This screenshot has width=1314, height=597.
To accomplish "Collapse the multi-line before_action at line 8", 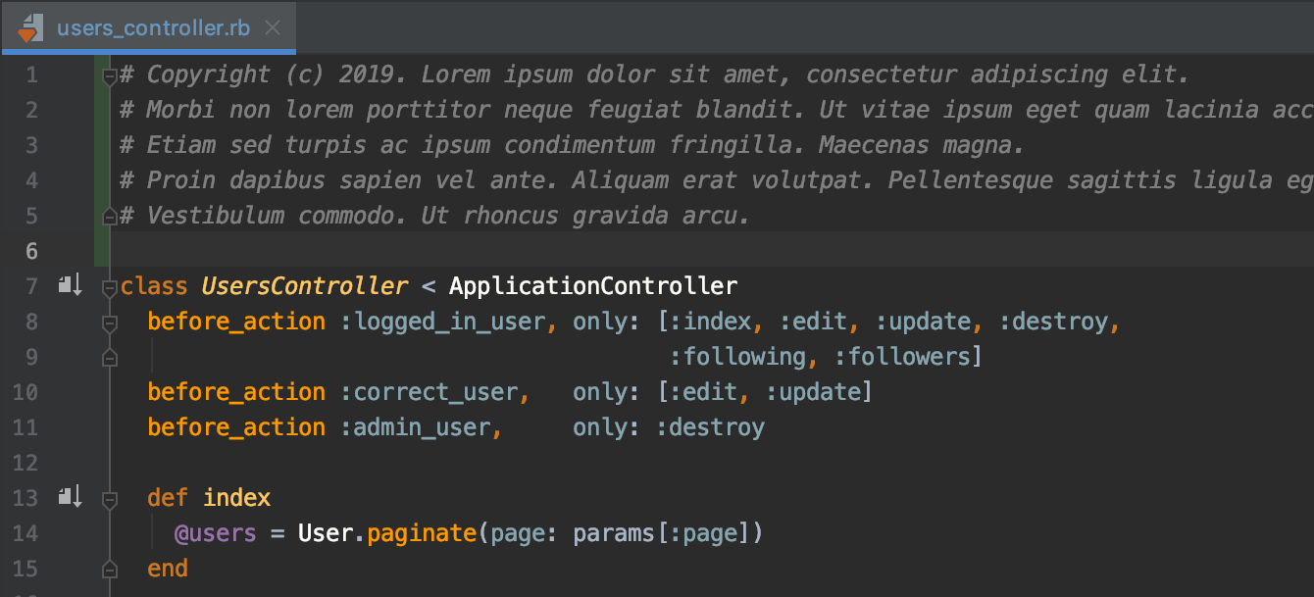I will click(110, 323).
